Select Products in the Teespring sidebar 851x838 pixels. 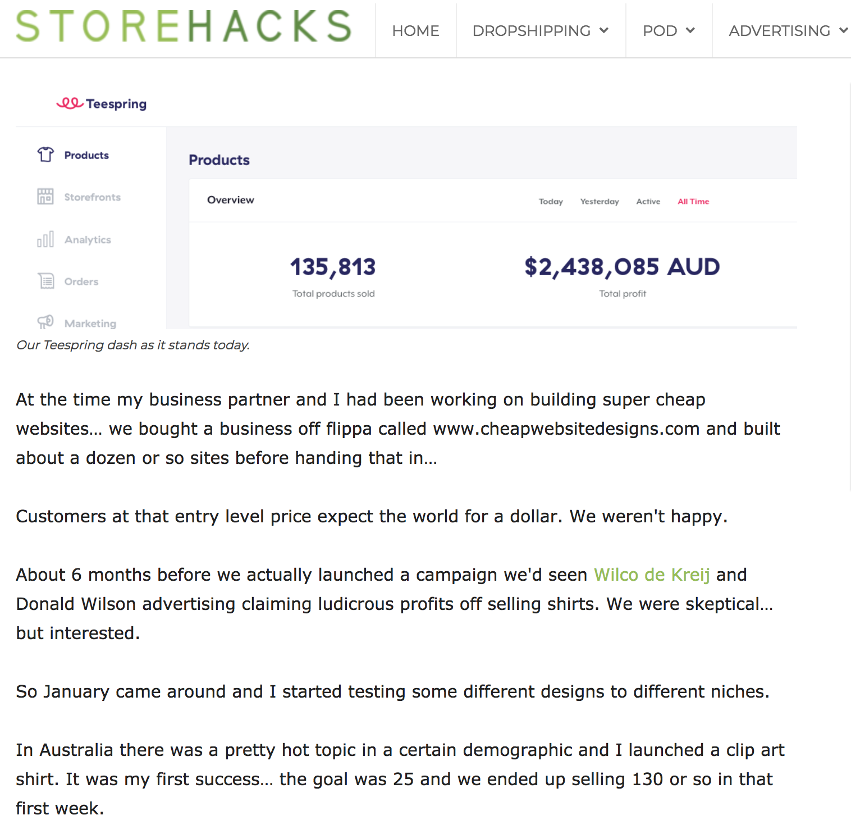87,155
